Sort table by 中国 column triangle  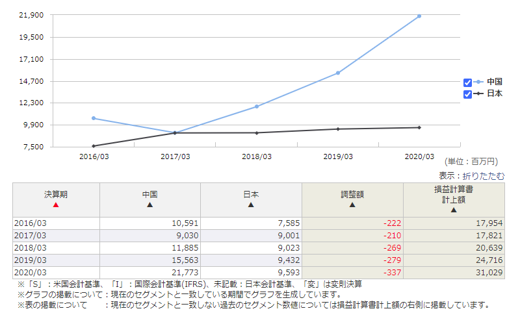coord(150,205)
